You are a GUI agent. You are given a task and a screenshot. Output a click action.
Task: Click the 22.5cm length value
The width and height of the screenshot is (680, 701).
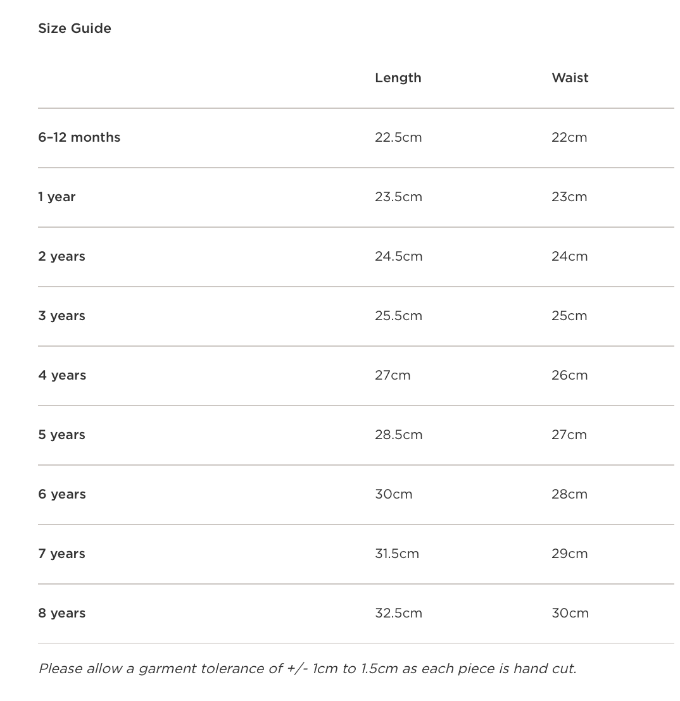click(398, 137)
